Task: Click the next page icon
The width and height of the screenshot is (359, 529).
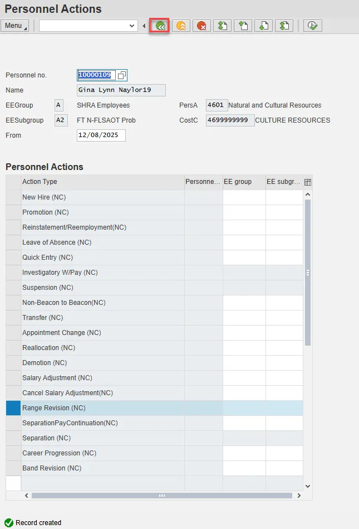Action: coord(264,26)
